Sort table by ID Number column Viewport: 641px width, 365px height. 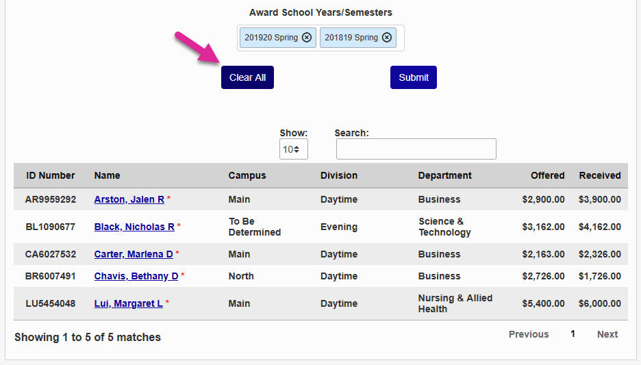point(51,175)
